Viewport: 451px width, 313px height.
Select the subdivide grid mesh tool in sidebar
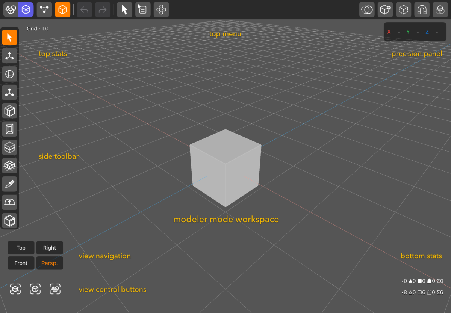point(10,166)
